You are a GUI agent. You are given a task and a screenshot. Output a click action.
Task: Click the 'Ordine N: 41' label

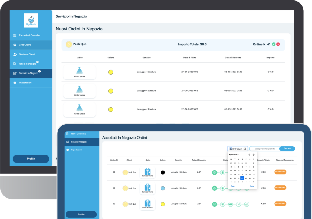(x=262, y=44)
